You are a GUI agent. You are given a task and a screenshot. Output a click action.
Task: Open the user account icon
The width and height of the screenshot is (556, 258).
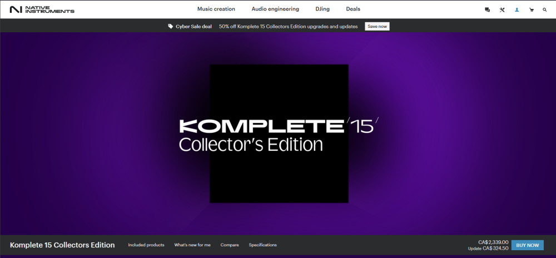coord(517,10)
